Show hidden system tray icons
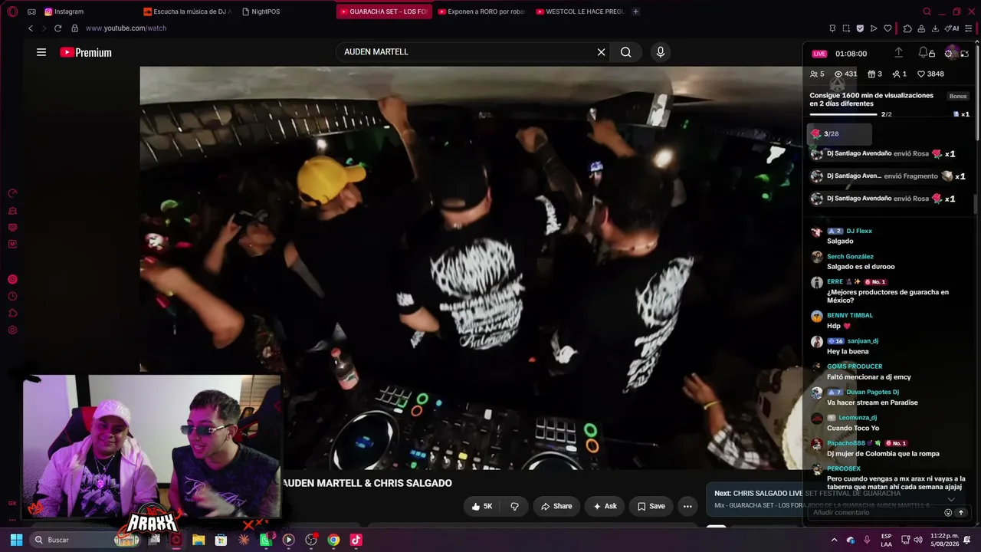The height and width of the screenshot is (552, 981). [834, 540]
